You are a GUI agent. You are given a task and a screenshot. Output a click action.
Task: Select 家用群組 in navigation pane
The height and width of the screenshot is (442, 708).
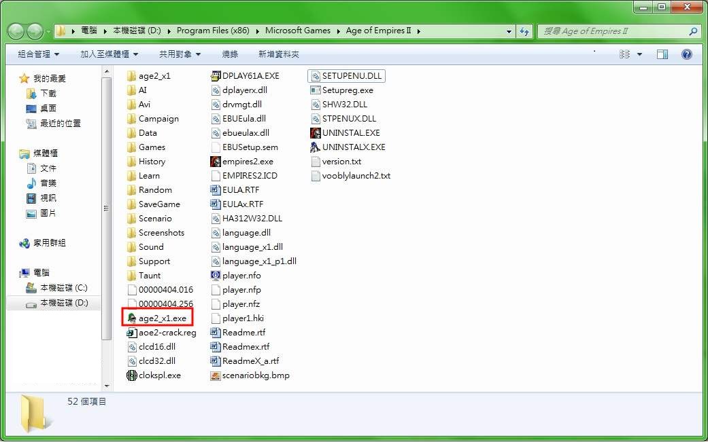49,243
